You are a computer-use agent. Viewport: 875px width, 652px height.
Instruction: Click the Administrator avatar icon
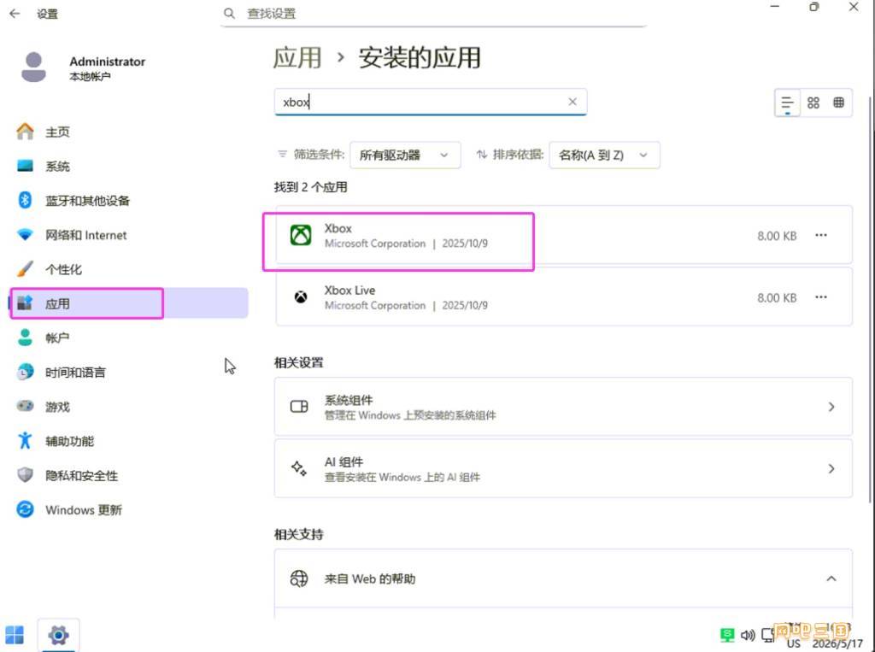coord(33,67)
